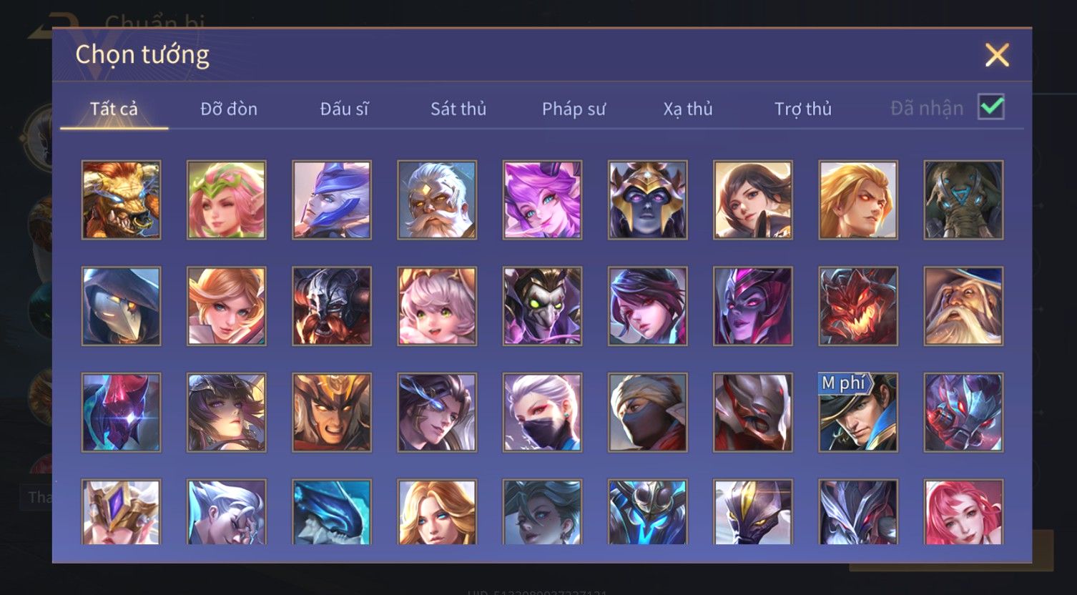Toggle the Đã nhận checkbox

pyautogui.click(x=991, y=107)
